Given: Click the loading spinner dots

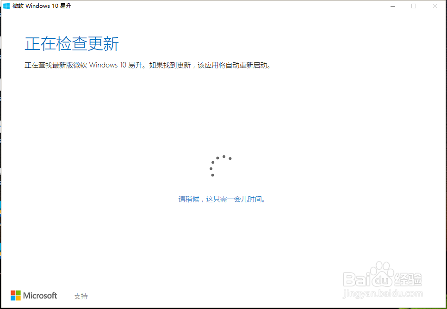Looking at the screenshot, I should coord(221,166).
